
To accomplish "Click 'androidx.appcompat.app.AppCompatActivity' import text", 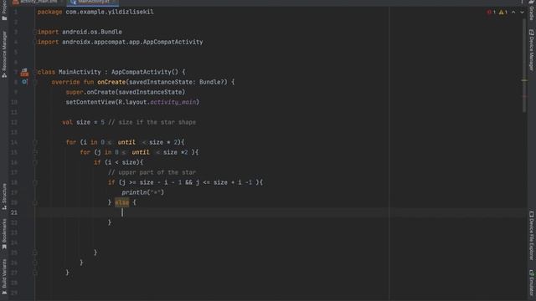I will (132, 42).
